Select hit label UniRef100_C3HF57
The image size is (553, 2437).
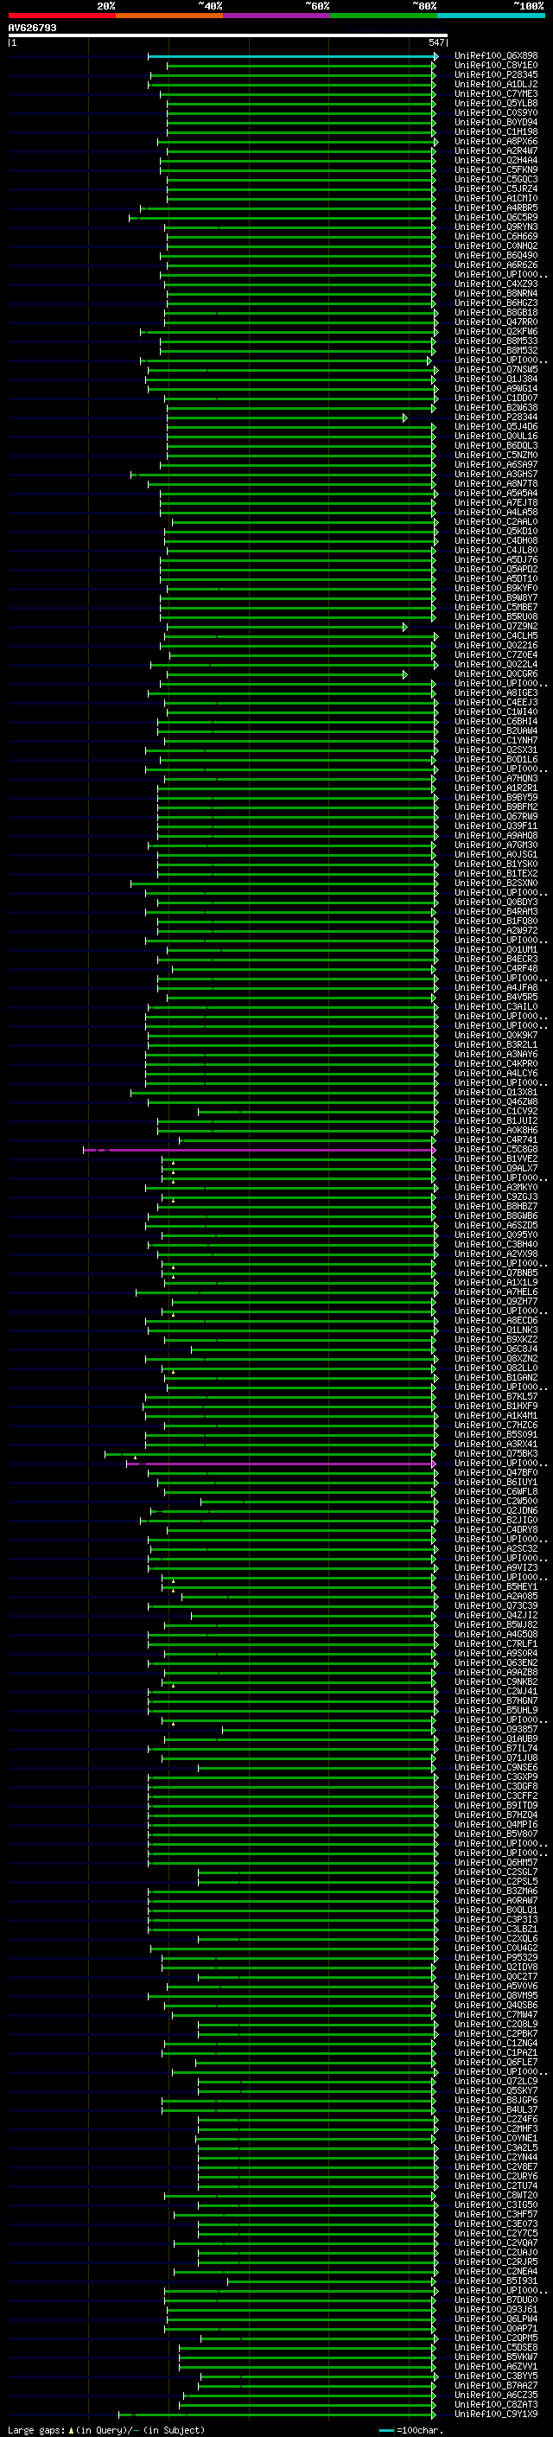(496, 2214)
